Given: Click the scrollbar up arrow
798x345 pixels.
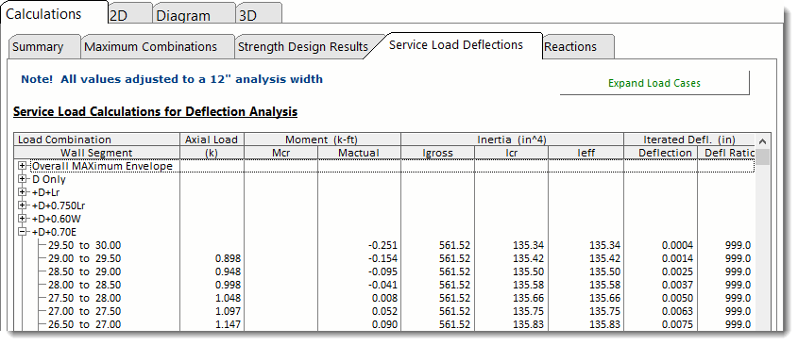Looking at the screenshot, I should [762, 141].
